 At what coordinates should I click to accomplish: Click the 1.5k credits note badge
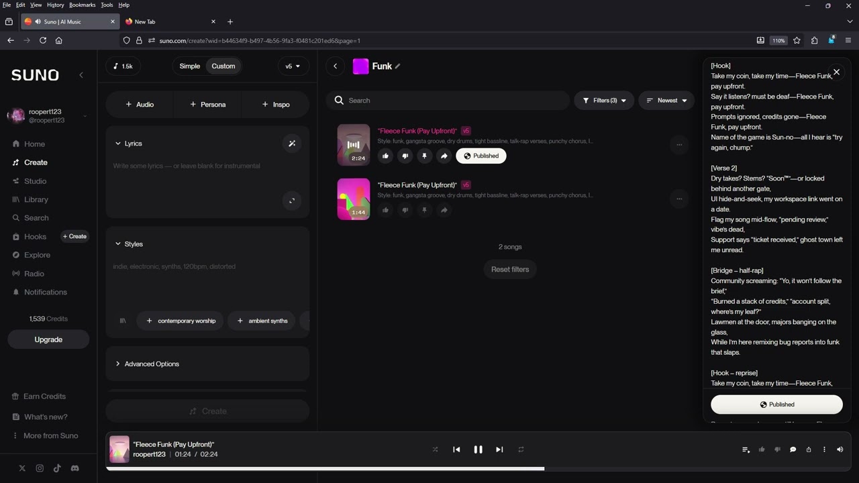[123, 66]
